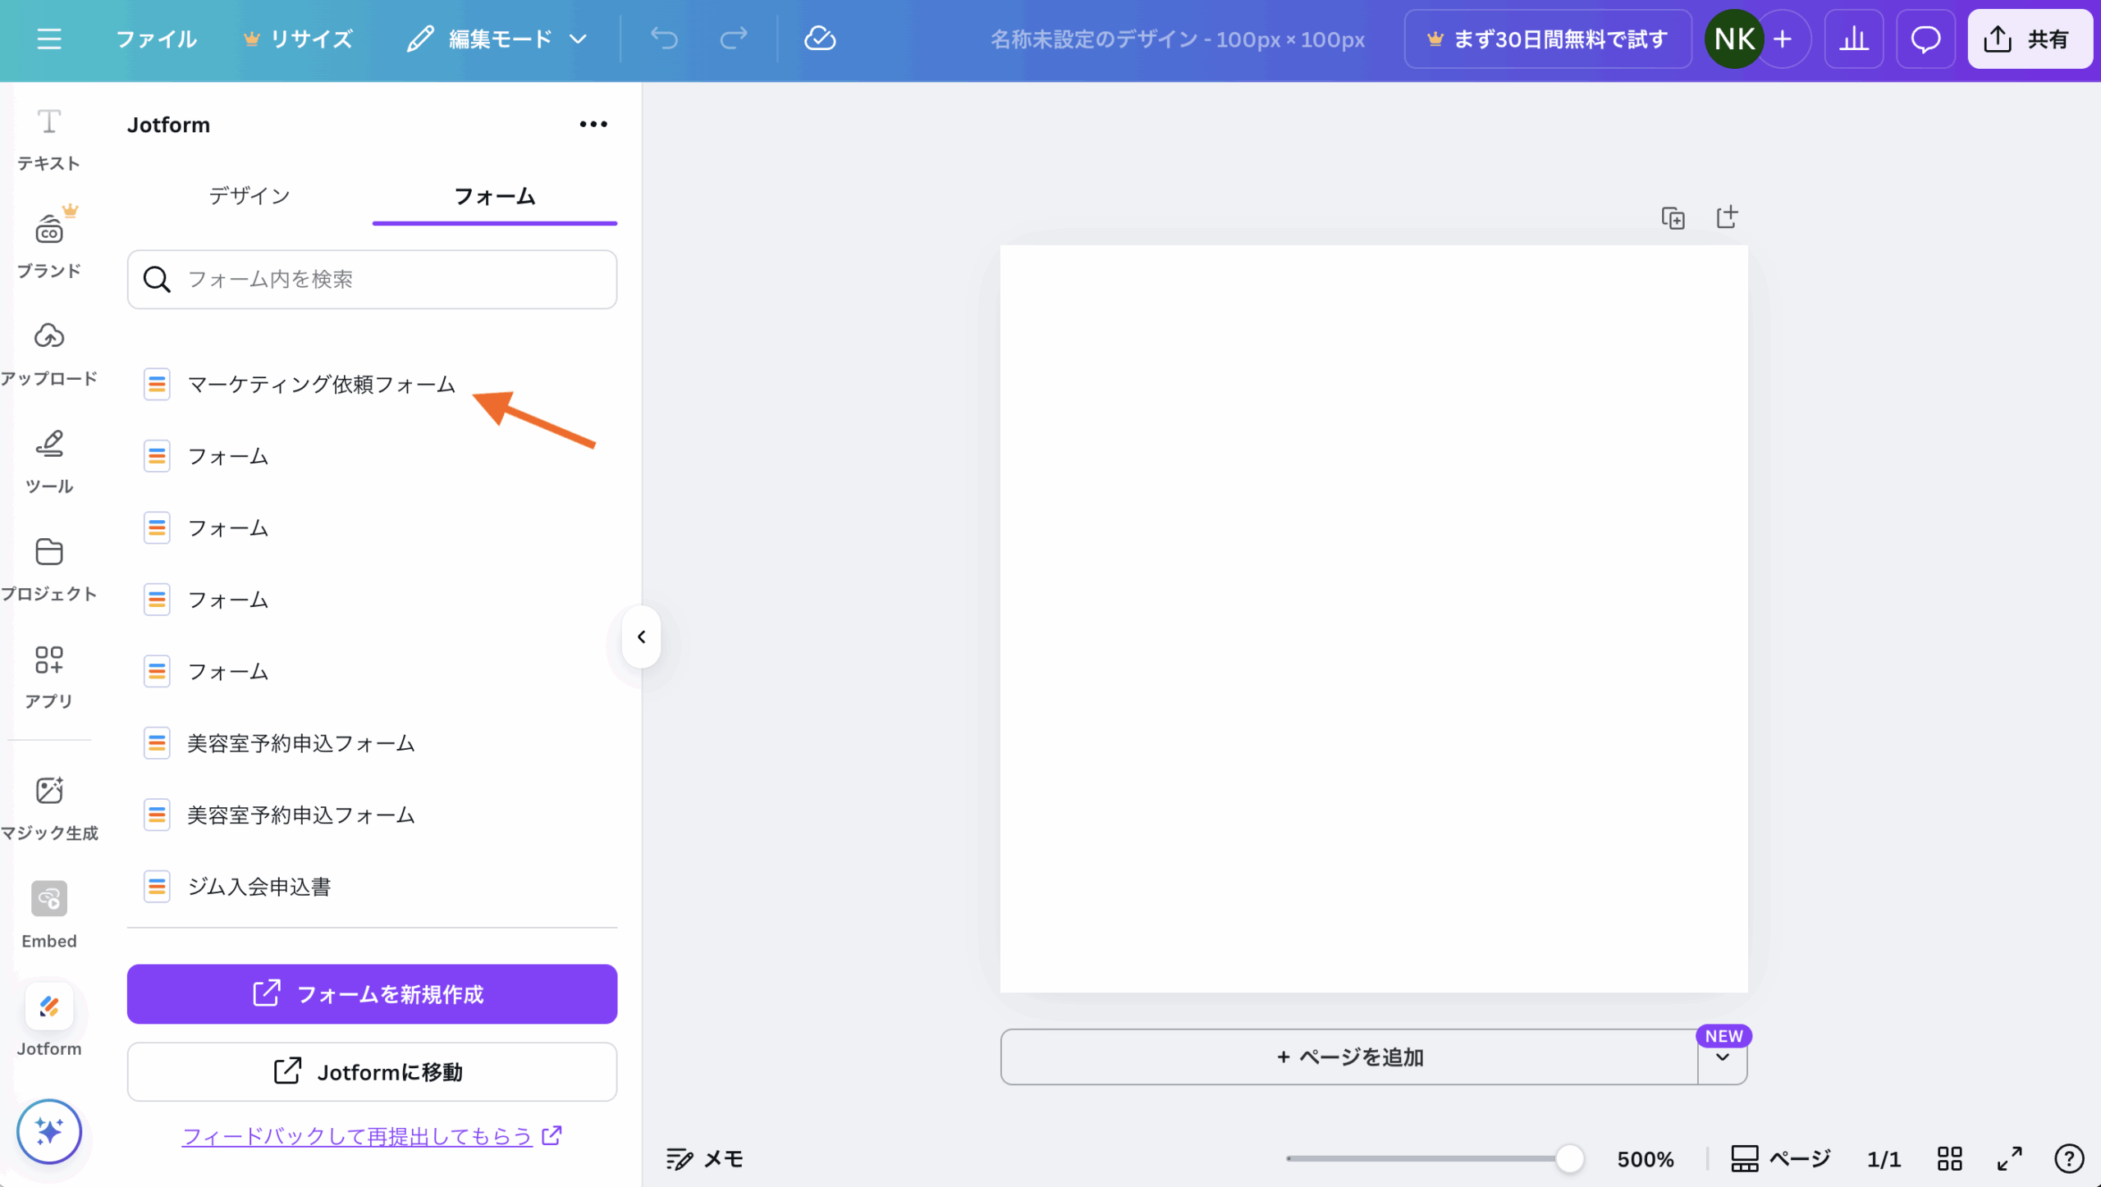Click the cloud save status icon

[819, 39]
